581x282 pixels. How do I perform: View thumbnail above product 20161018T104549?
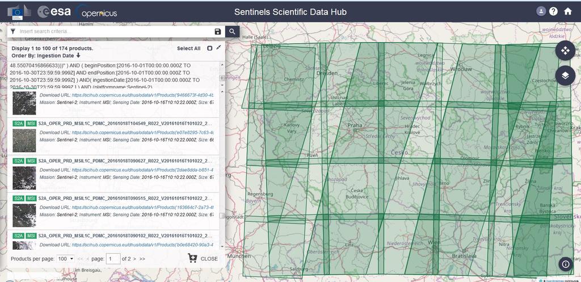coord(24,103)
